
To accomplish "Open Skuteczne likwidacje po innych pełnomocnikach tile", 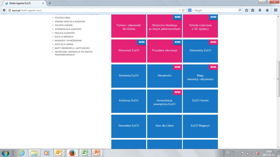I will [x=164, y=26].
